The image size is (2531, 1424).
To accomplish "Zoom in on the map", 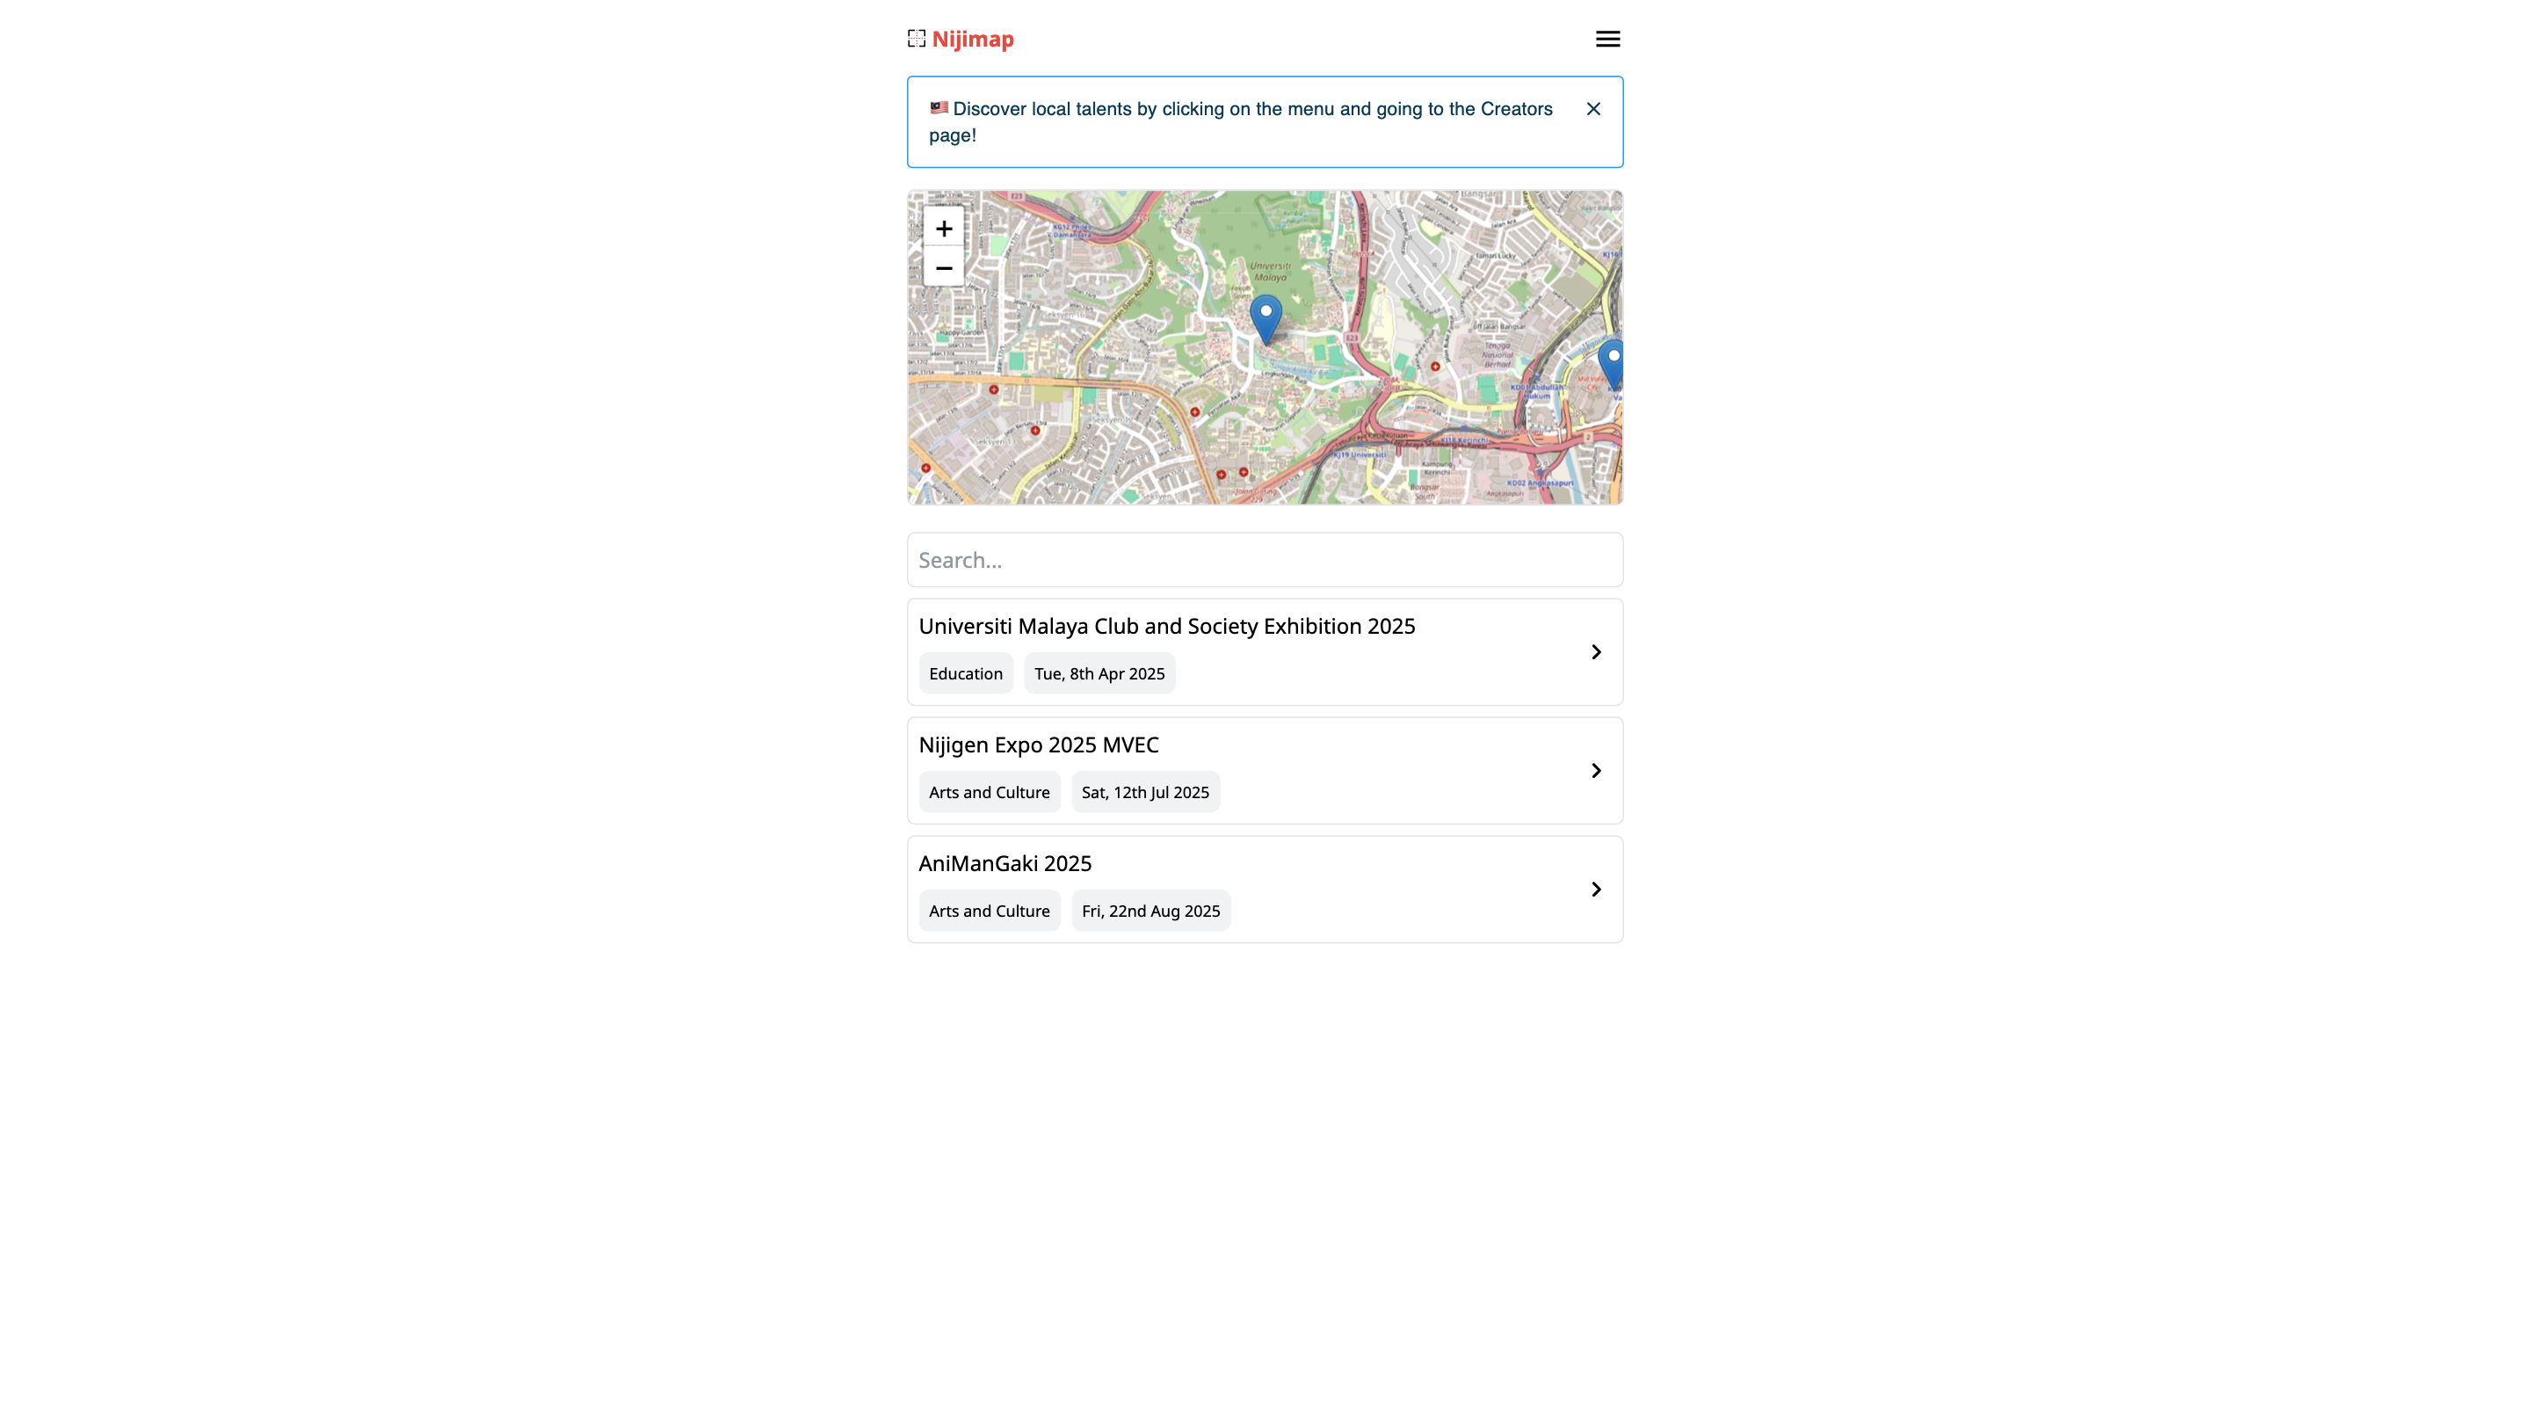I will click(943, 229).
